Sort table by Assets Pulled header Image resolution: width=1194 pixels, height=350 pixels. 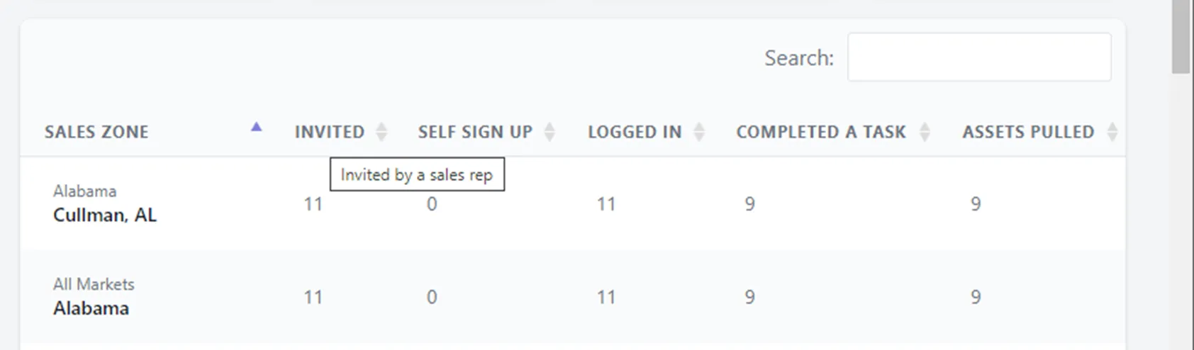1027,132
